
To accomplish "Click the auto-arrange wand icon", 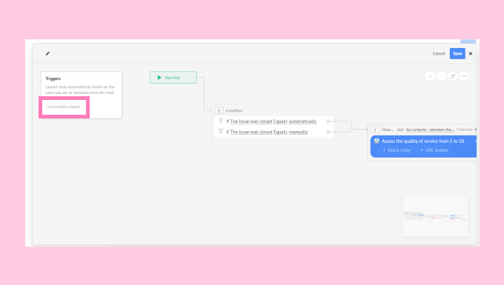I will click(x=453, y=76).
